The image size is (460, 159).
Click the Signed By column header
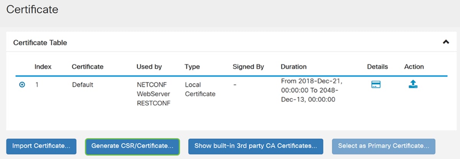248,67
